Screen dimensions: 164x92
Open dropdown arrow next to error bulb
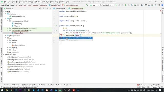[63, 35]
